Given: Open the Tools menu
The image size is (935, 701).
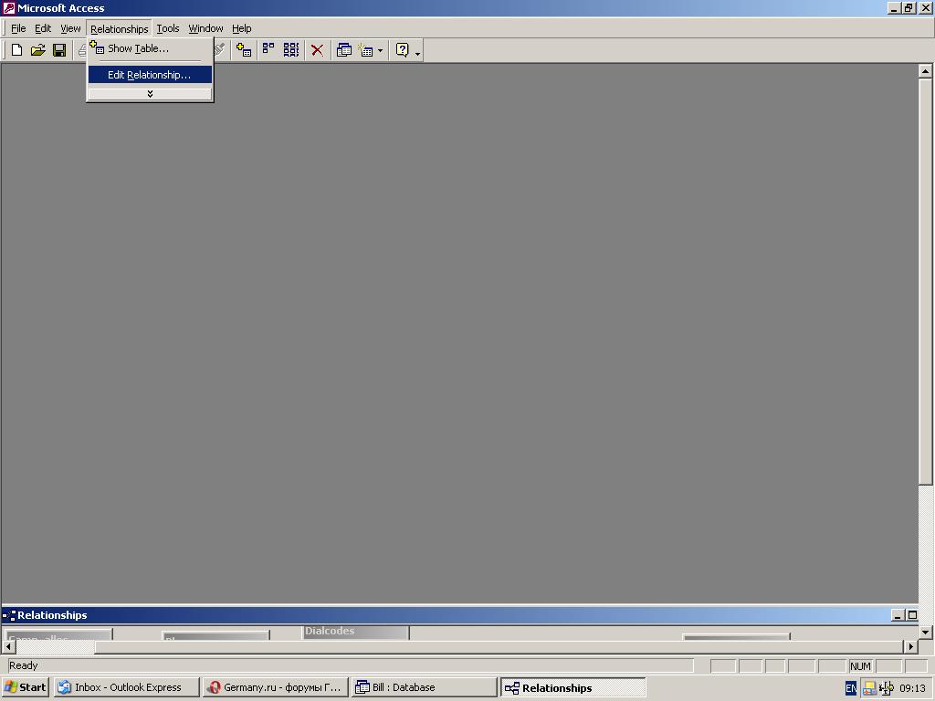Looking at the screenshot, I should [x=168, y=28].
